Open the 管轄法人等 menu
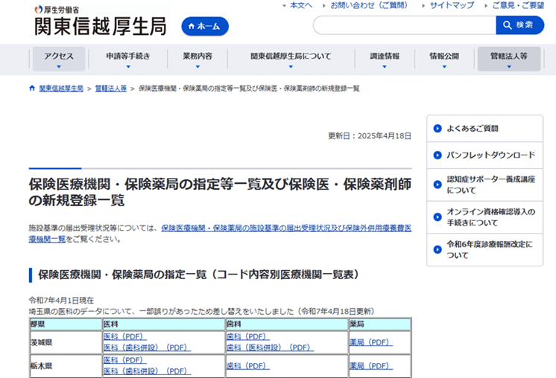The image size is (556, 378). pos(508,59)
